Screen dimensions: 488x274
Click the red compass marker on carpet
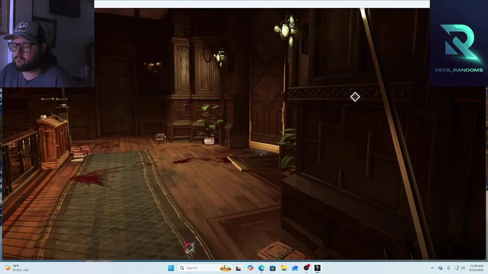click(189, 248)
